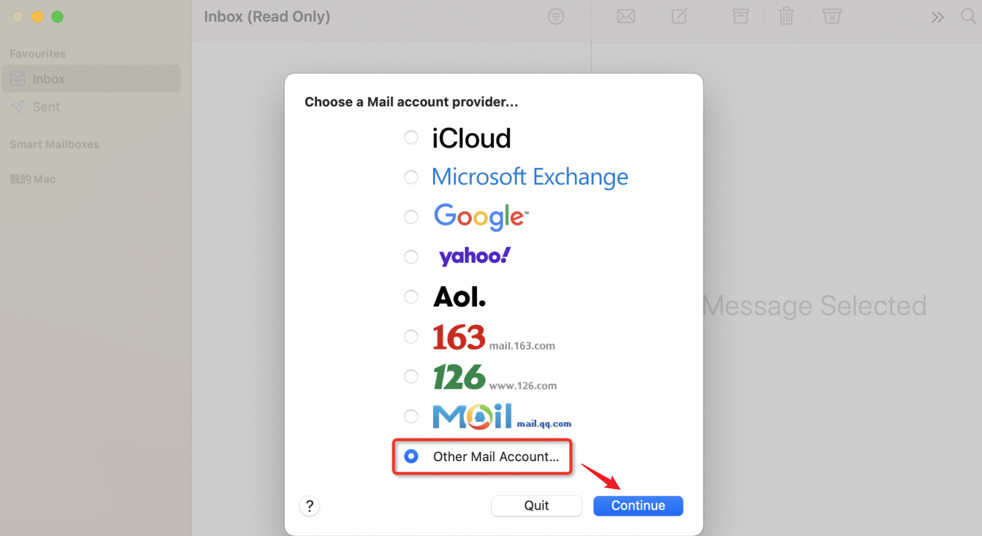Choose the QQ Mail radio button
982x536 pixels.
[411, 416]
